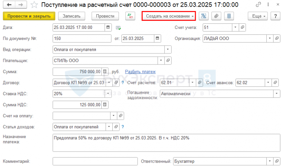The image size is (281, 167).
Task: Focus Назначение платежа text area
Action: coord(166,142)
